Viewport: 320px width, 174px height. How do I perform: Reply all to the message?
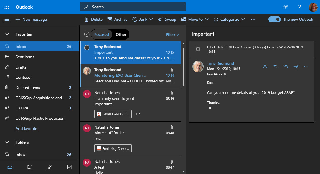point(286,66)
